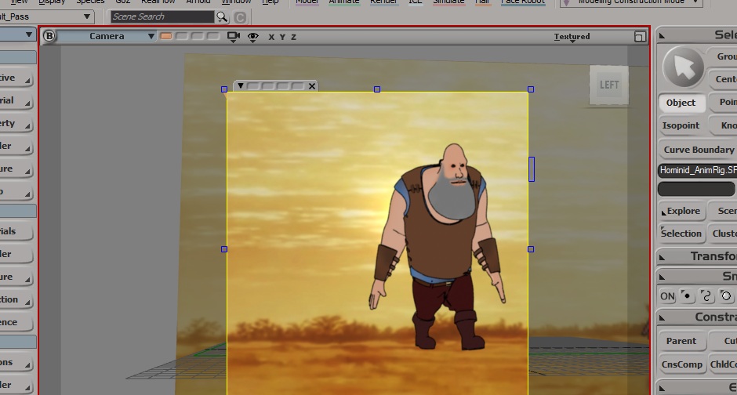
Task: Expand the Transform panel triangle
Action: pos(663,257)
